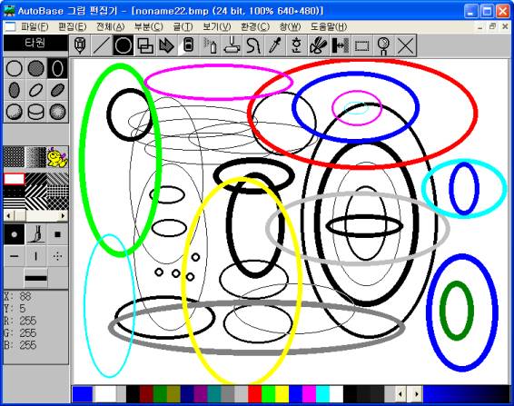Select the pencil tool in toolbar
The width and height of the screenshot is (514, 406).
[x=80, y=45]
